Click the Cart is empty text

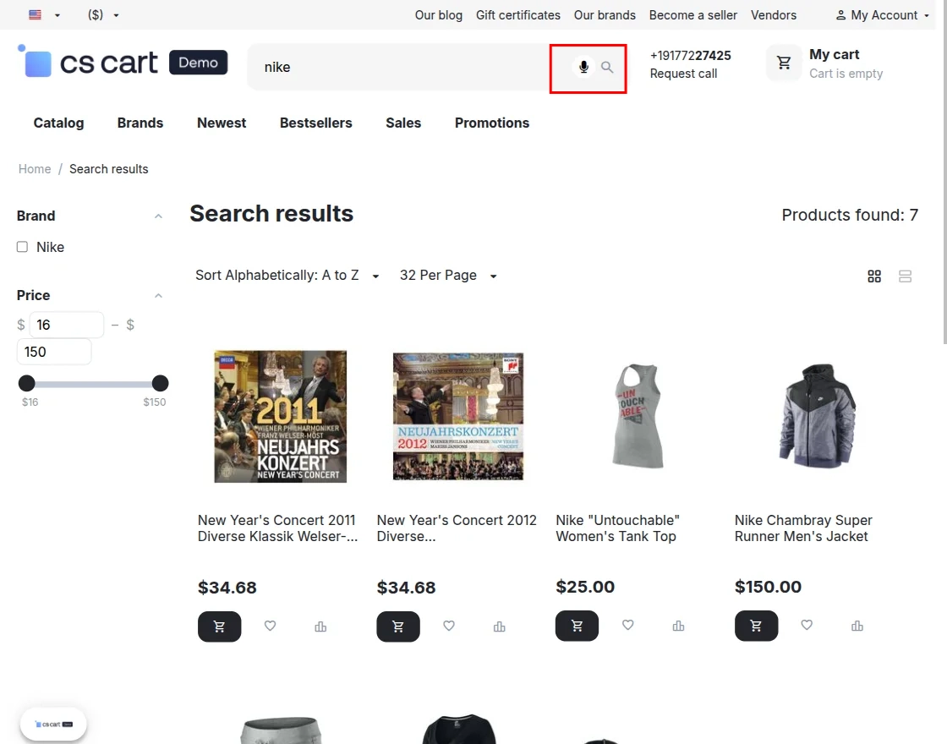(846, 74)
